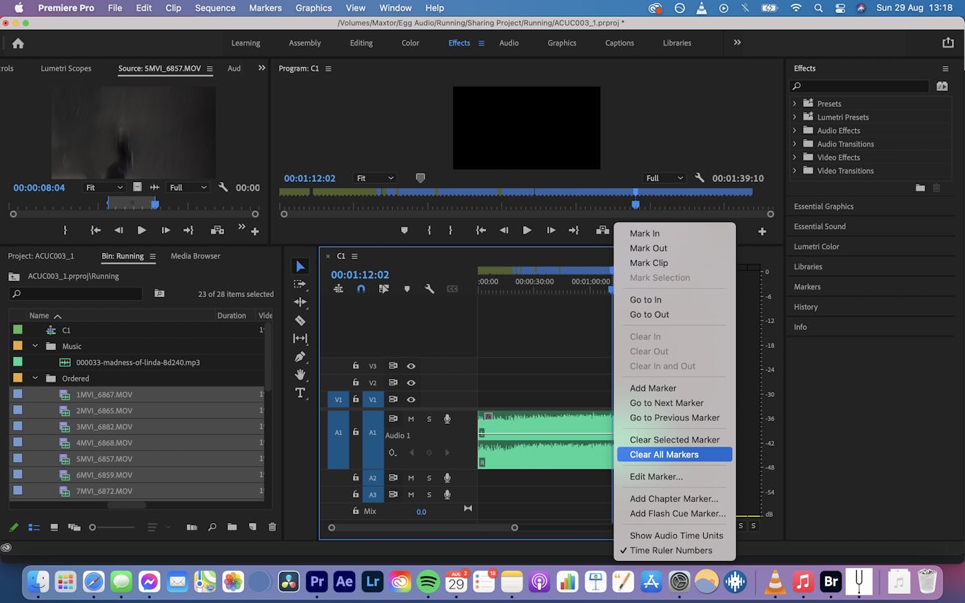Choose Clear All Markers

tap(675, 454)
